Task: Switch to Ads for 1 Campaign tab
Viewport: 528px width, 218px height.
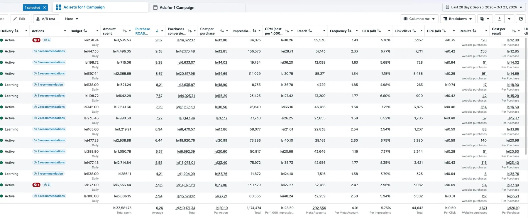Action: [x=197, y=7]
